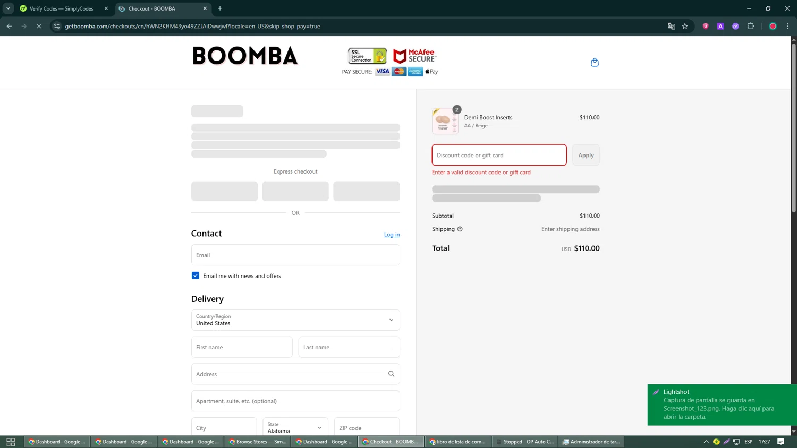Open a new browser tab
This screenshot has width=797, height=448.
[x=220, y=8]
